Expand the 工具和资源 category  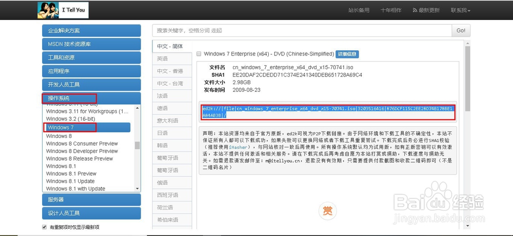pos(92,57)
